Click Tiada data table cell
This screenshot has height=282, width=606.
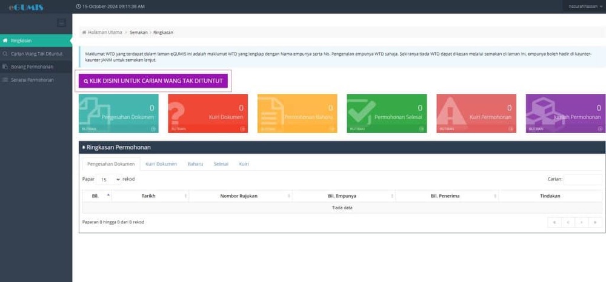click(x=342, y=208)
